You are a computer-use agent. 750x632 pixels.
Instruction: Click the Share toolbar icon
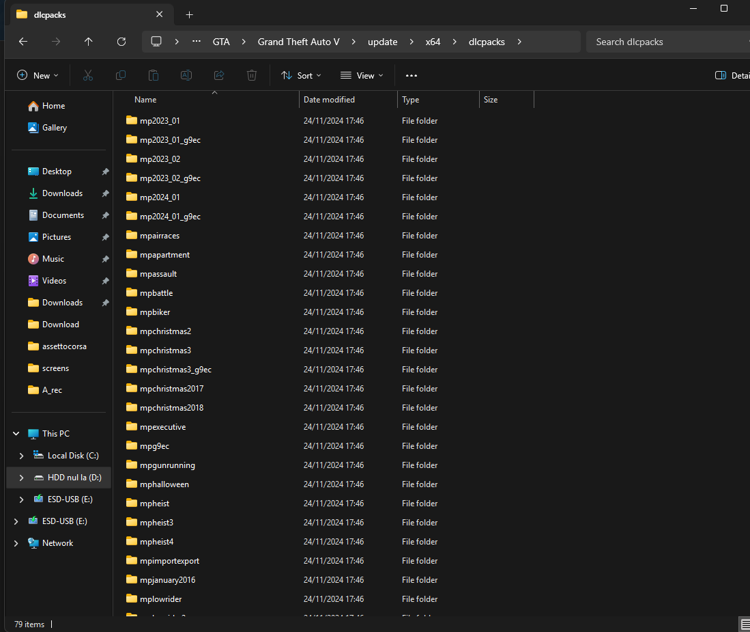tap(219, 75)
